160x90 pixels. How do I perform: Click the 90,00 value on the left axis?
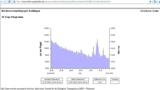click(47, 55)
